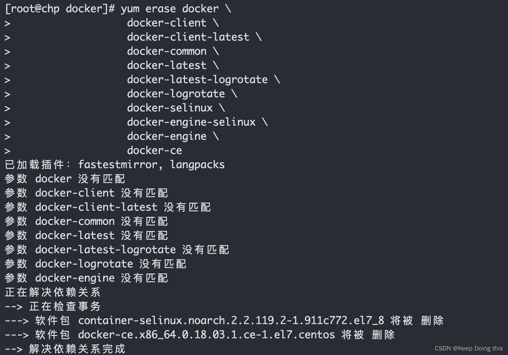Viewport: 508px width, 355px height.
Task: Click the word fastestmirror in plugin output
Action: tap(118, 165)
